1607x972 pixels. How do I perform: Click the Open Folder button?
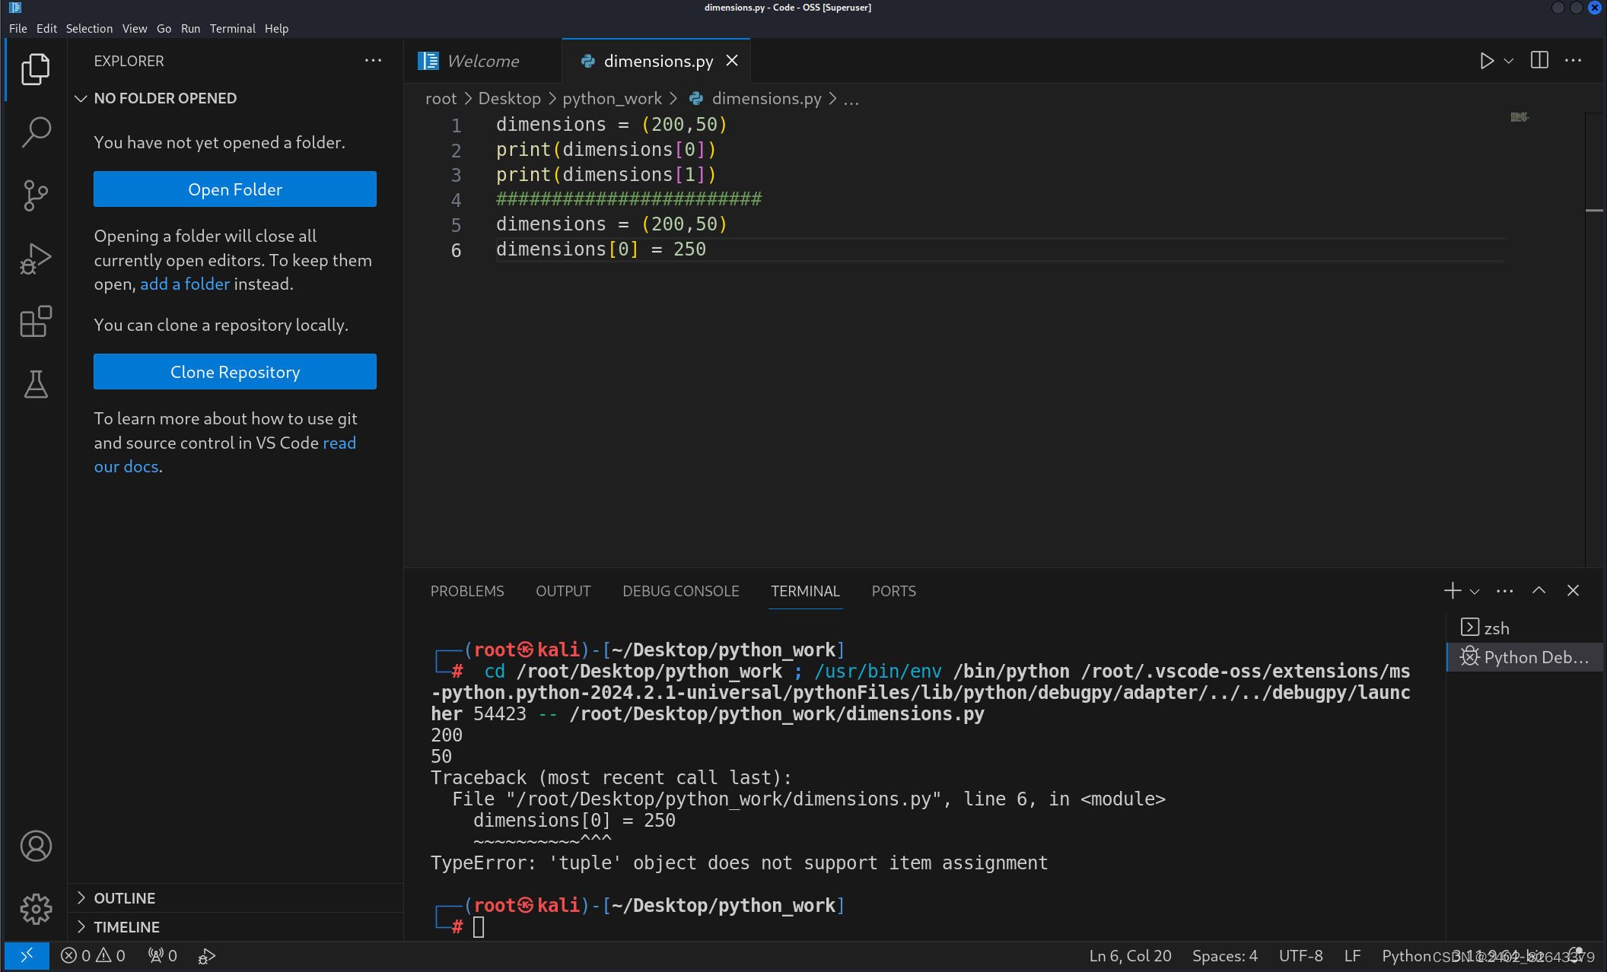pos(235,189)
